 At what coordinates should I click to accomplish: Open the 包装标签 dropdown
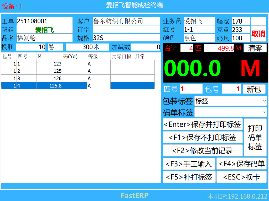tap(230, 101)
